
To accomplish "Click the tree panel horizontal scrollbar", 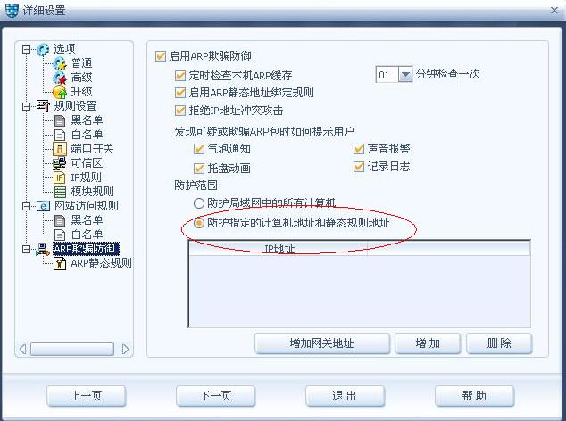I will click(x=73, y=349).
